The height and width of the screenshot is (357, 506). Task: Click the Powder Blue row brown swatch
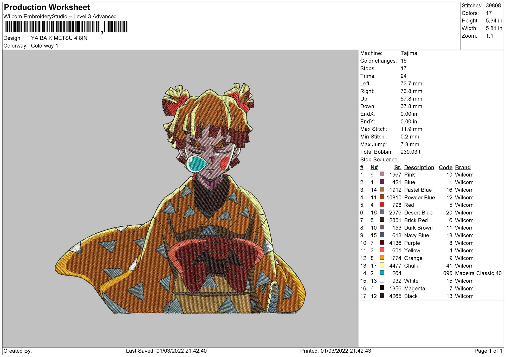click(x=382, y=197)
